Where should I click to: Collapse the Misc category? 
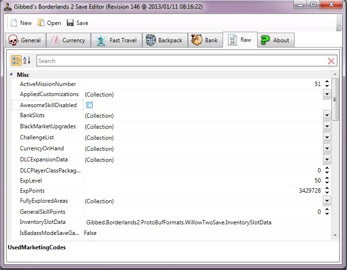[11, 74]
